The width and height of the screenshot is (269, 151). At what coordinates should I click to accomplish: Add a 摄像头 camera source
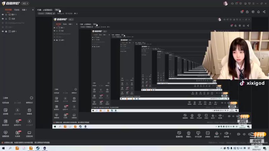(189, 135)
